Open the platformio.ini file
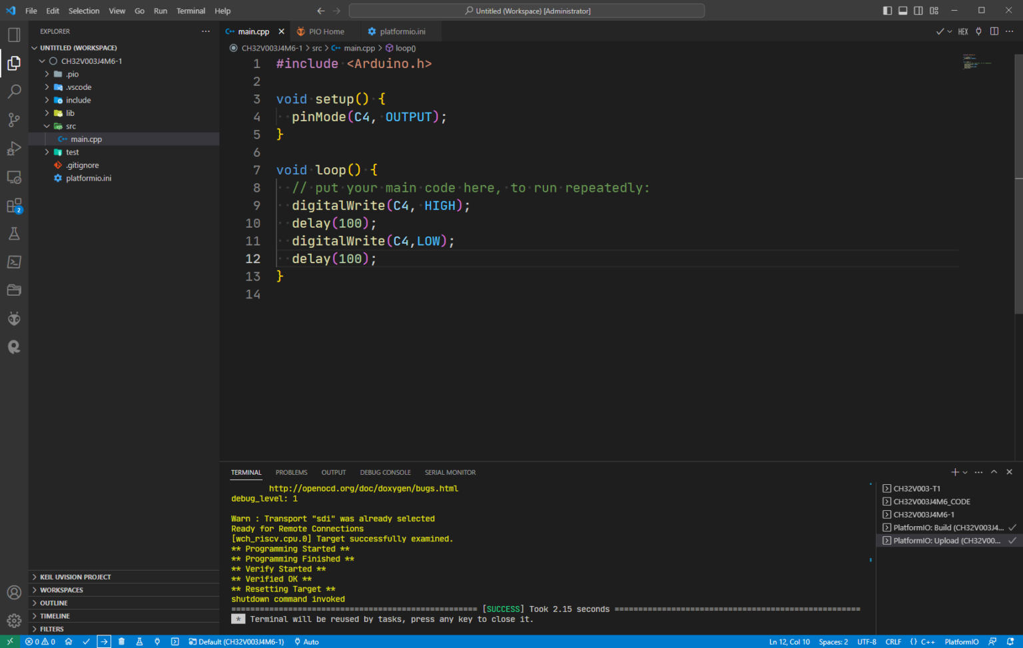 click(89, 178)
